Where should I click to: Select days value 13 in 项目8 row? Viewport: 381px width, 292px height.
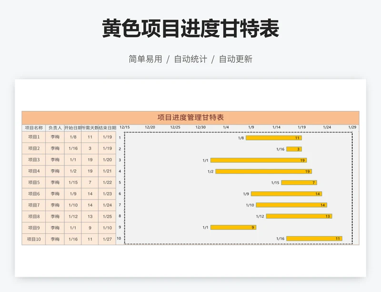[90, 216]
